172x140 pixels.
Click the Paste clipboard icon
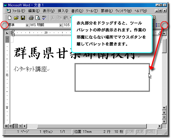coord(66,18)
